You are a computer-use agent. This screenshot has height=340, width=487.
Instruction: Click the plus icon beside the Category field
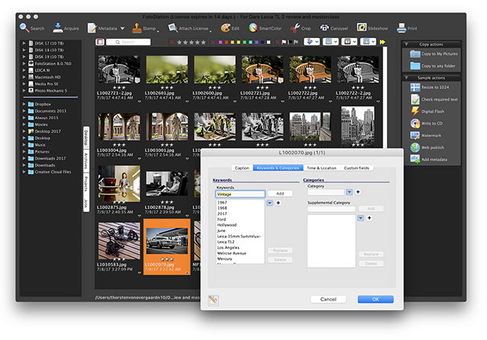click(x=358, y=192)
